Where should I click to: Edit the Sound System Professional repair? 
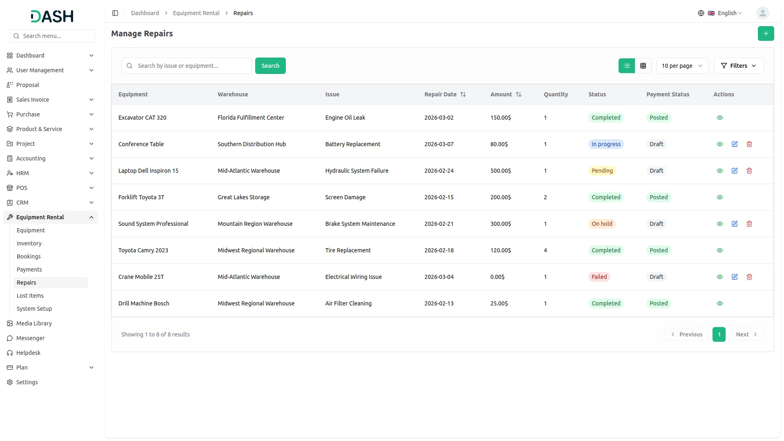[x=734, y=224]
